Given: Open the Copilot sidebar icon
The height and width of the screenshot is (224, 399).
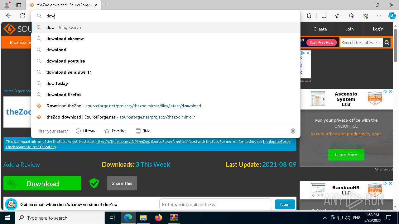Looking at the screenshot, I should tap(392, 16).
